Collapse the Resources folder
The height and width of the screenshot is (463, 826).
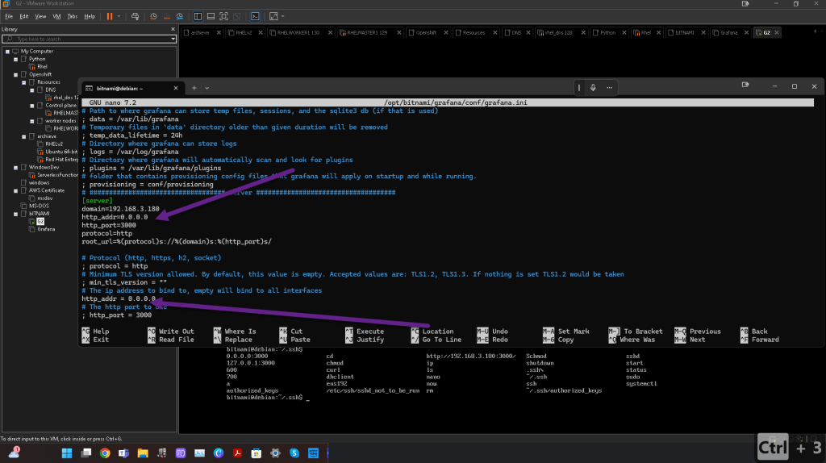click(x=23, y=83)
